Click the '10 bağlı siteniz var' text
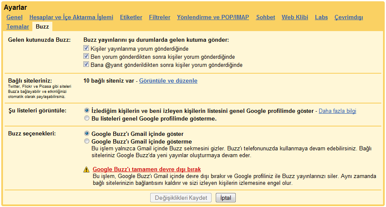This screenshot has width=386, height=207. [x=109, y=81]
